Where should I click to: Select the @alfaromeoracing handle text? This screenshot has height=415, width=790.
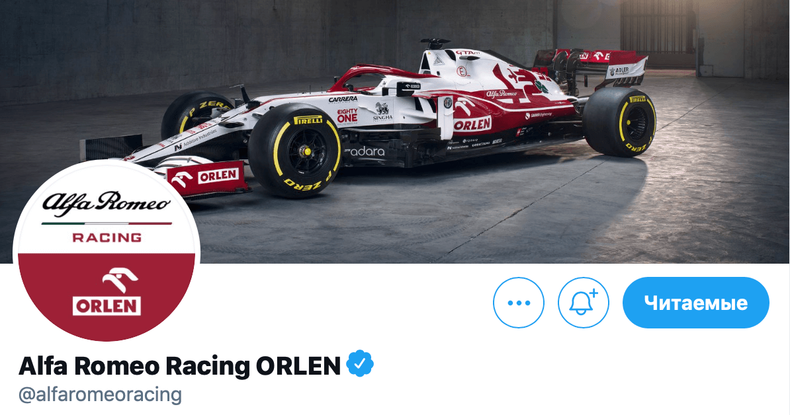coord(100,395)
